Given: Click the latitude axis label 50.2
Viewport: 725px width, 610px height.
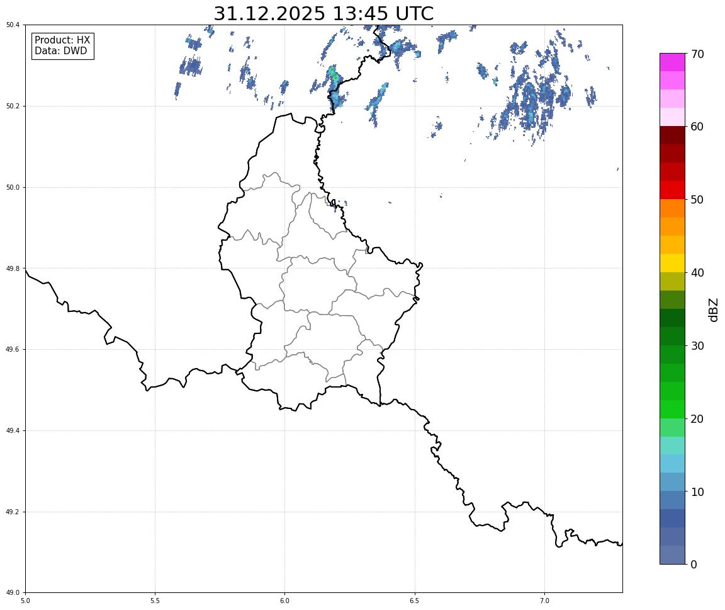Looking at the screenshot, I should [12, 106].
